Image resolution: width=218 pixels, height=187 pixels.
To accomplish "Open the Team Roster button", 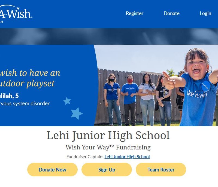I will pyautogui.click(x=161, y=170).
